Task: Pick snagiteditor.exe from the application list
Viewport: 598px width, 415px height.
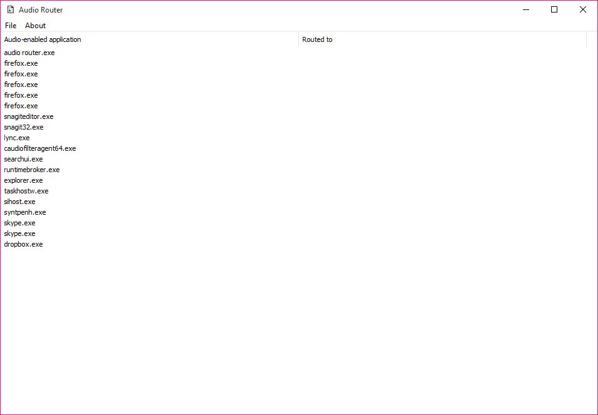Action: (x=29, y=116)
